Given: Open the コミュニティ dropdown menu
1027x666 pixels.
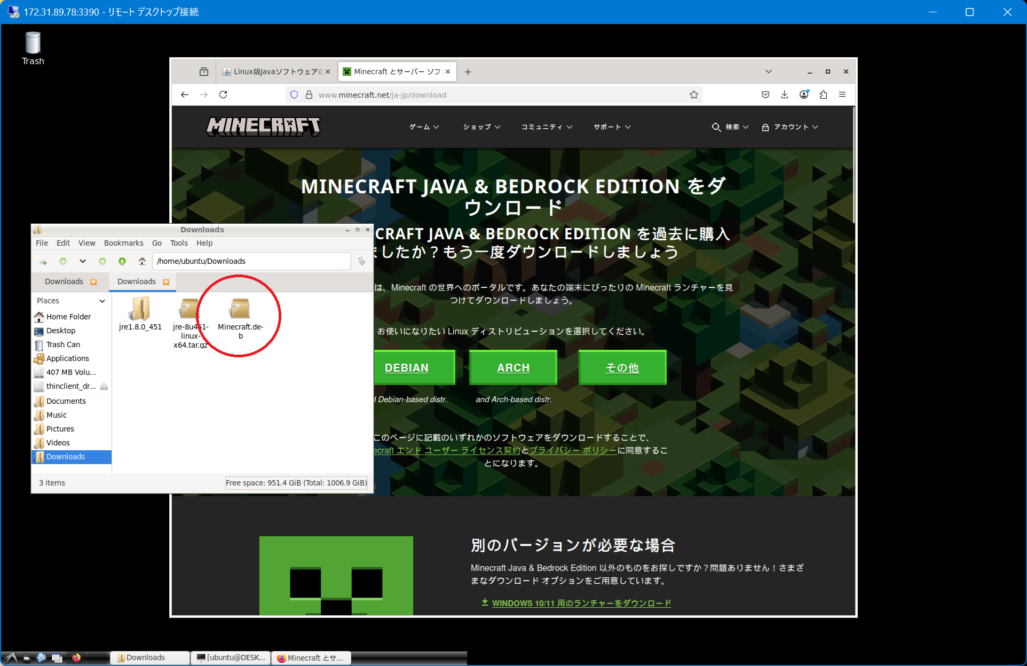Looking at the screenshot, I should 547,127.
